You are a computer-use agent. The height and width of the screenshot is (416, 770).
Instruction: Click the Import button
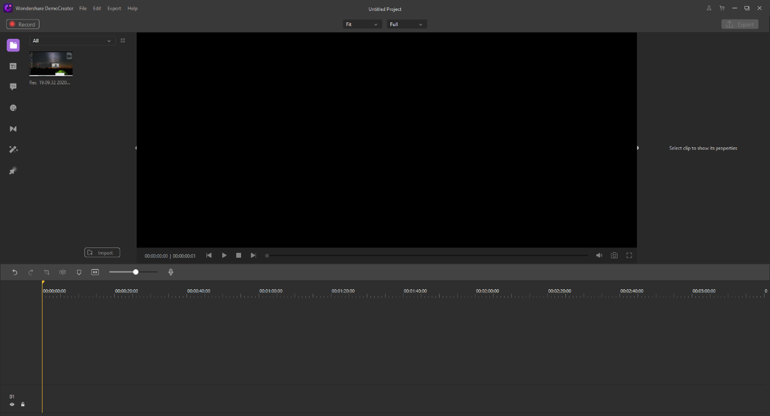[x=102, y=253]
